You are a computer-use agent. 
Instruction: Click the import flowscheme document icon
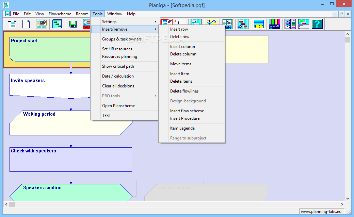pos(12,24)
